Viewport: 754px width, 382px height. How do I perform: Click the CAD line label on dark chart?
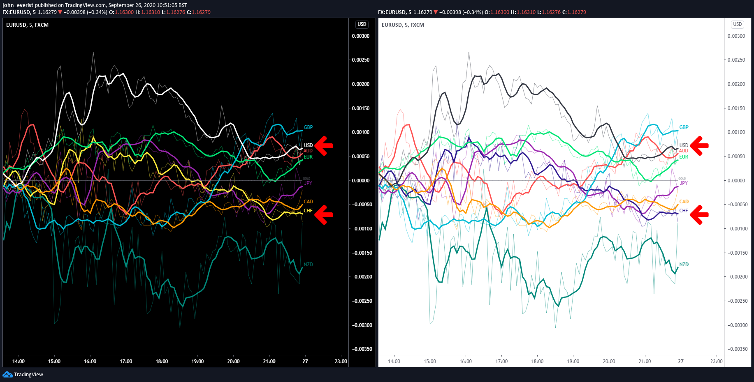coord(308,202)
